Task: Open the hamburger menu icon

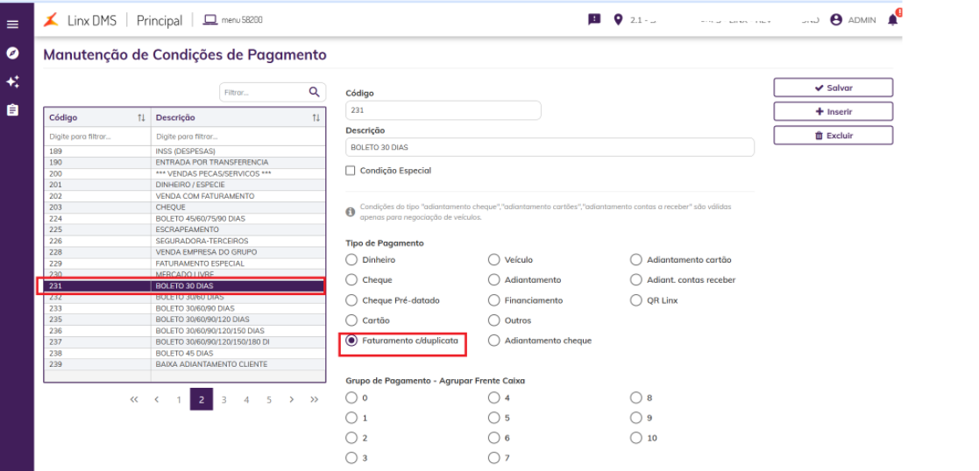Action: (12, 24)
